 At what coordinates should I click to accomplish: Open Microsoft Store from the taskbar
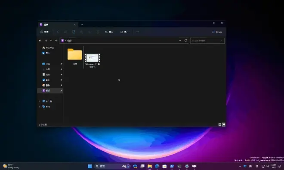pyautogui.click(x=164, y=166)
